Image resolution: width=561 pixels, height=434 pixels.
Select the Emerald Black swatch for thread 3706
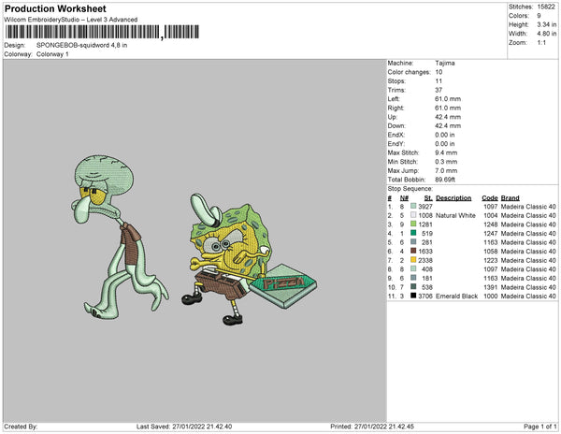(413, 296)
